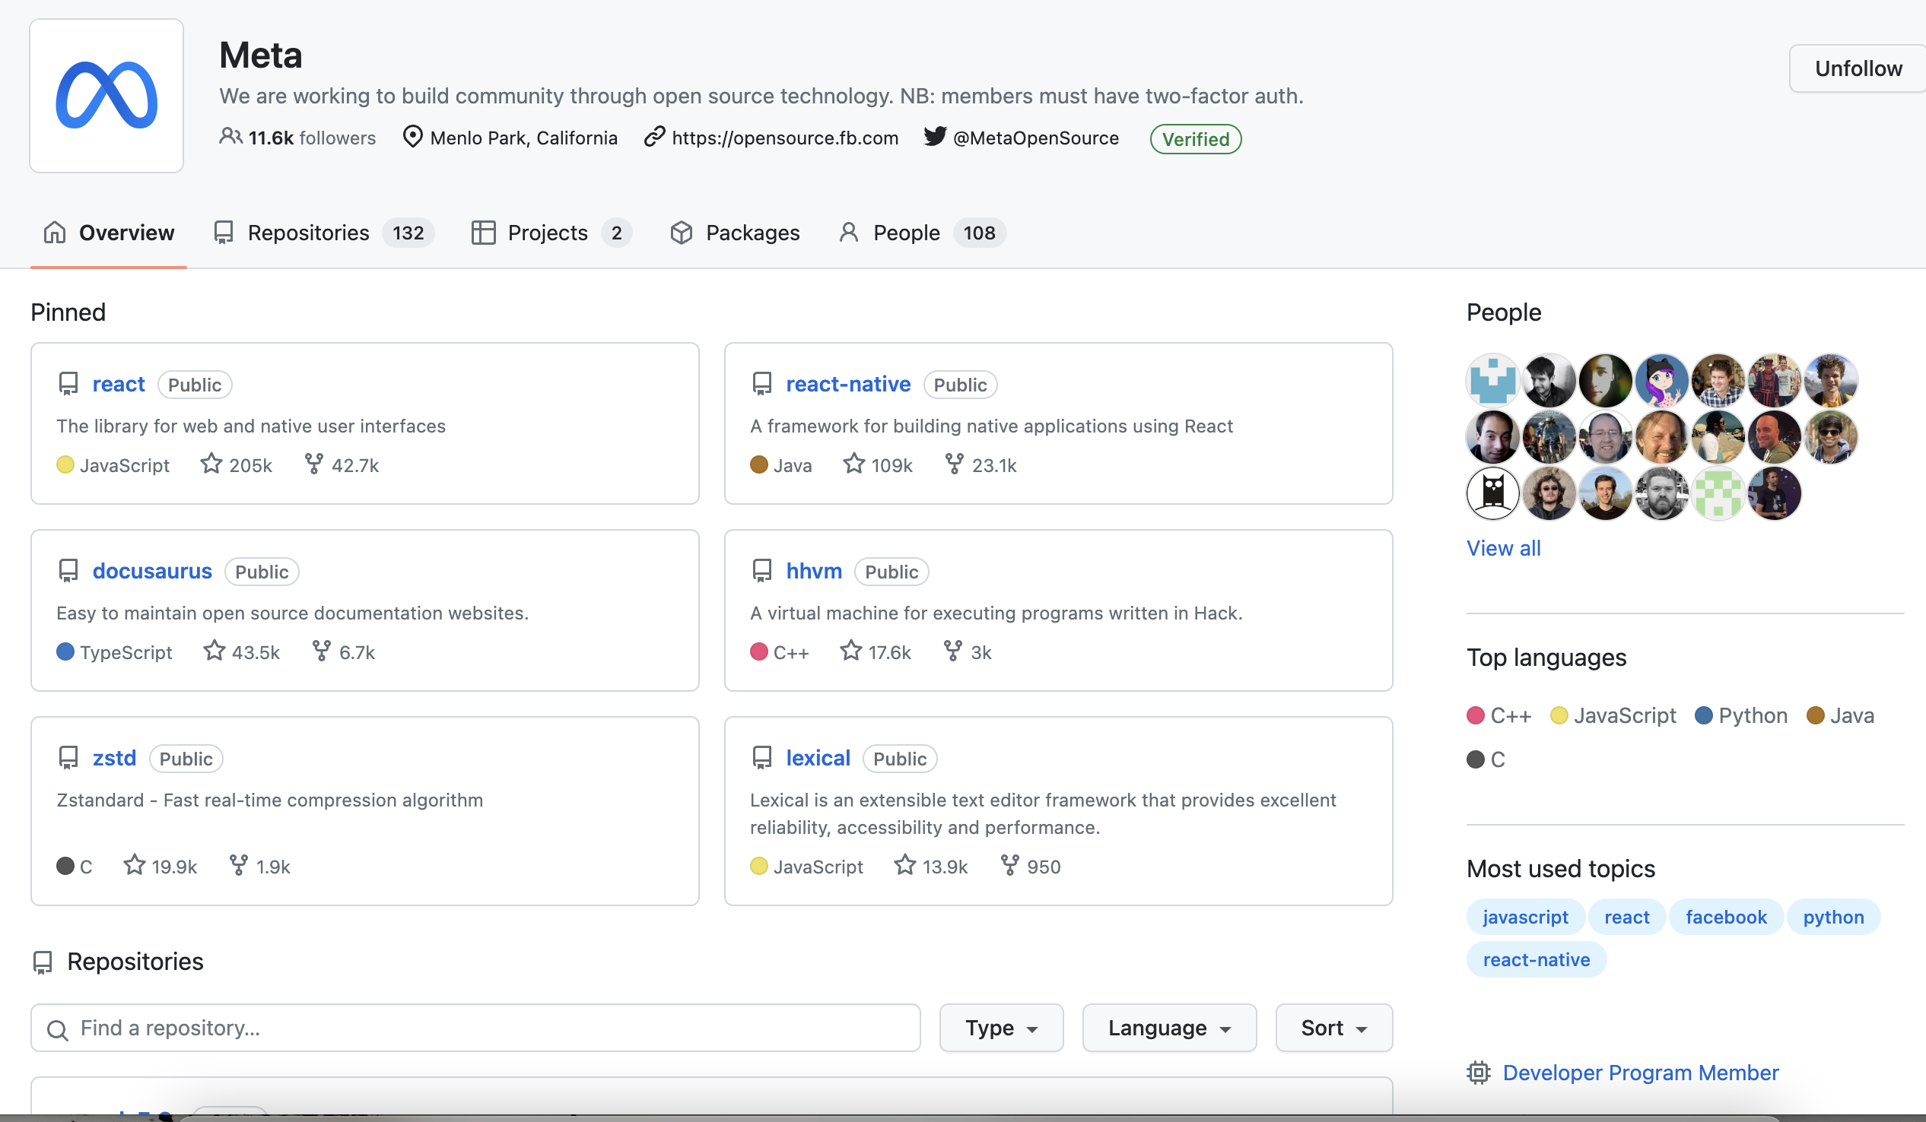Expand the Language filter dropdown
This screenshot has height=1122, width=1926.
coord(1168,1027)
